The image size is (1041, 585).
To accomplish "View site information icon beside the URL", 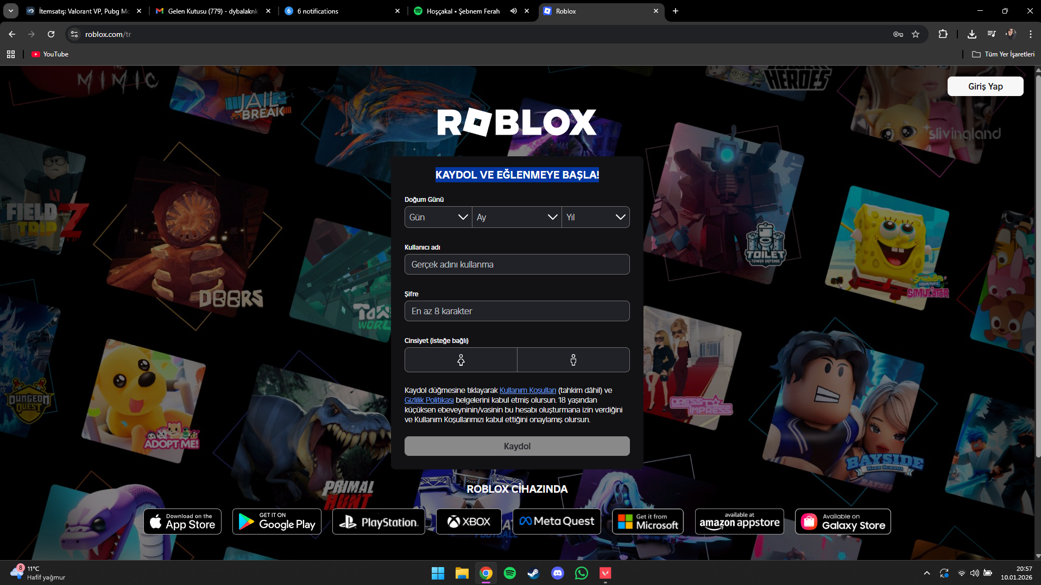I will (74, 34).
